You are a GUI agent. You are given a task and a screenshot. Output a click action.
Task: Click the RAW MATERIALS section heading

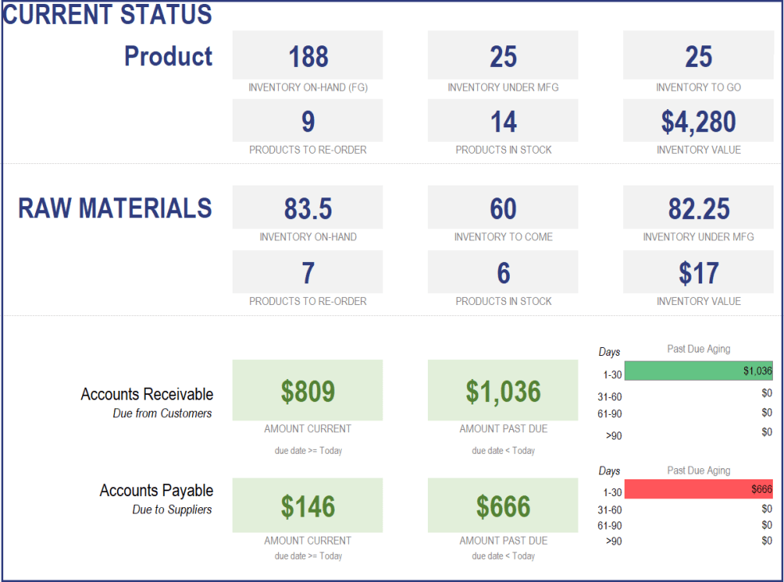click(x=115, y=207)
